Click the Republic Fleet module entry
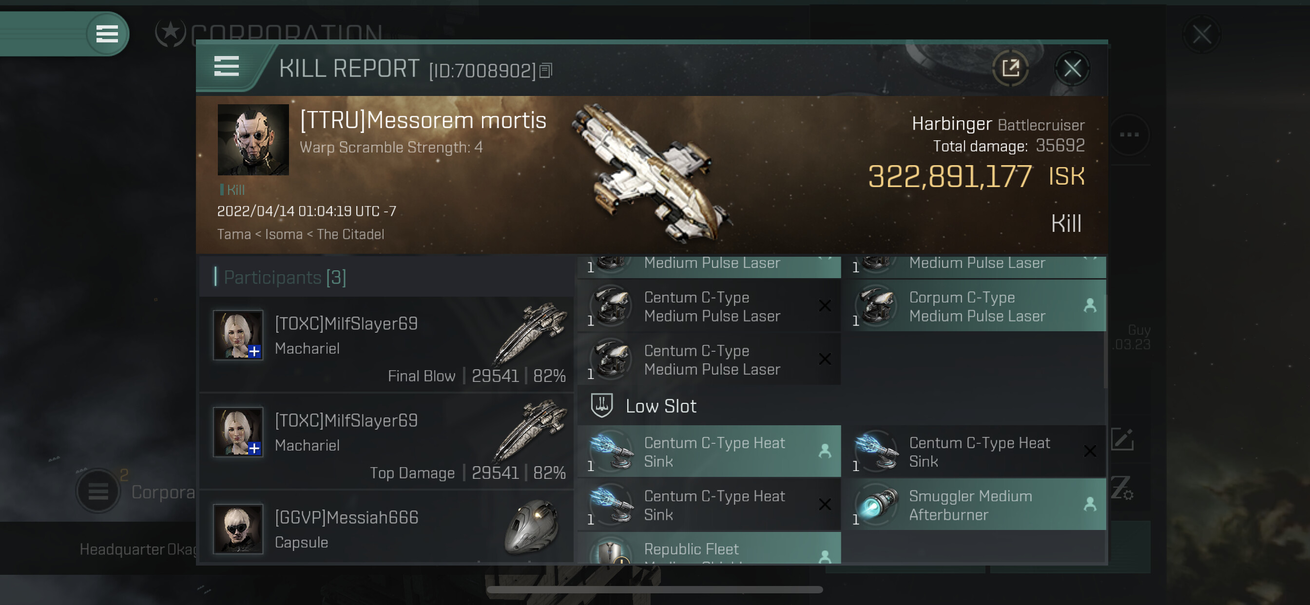This screenshot has width=1310, height=605. [710, 548]
